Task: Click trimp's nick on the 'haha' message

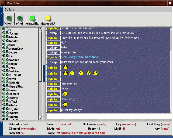Action: (53, 48)
